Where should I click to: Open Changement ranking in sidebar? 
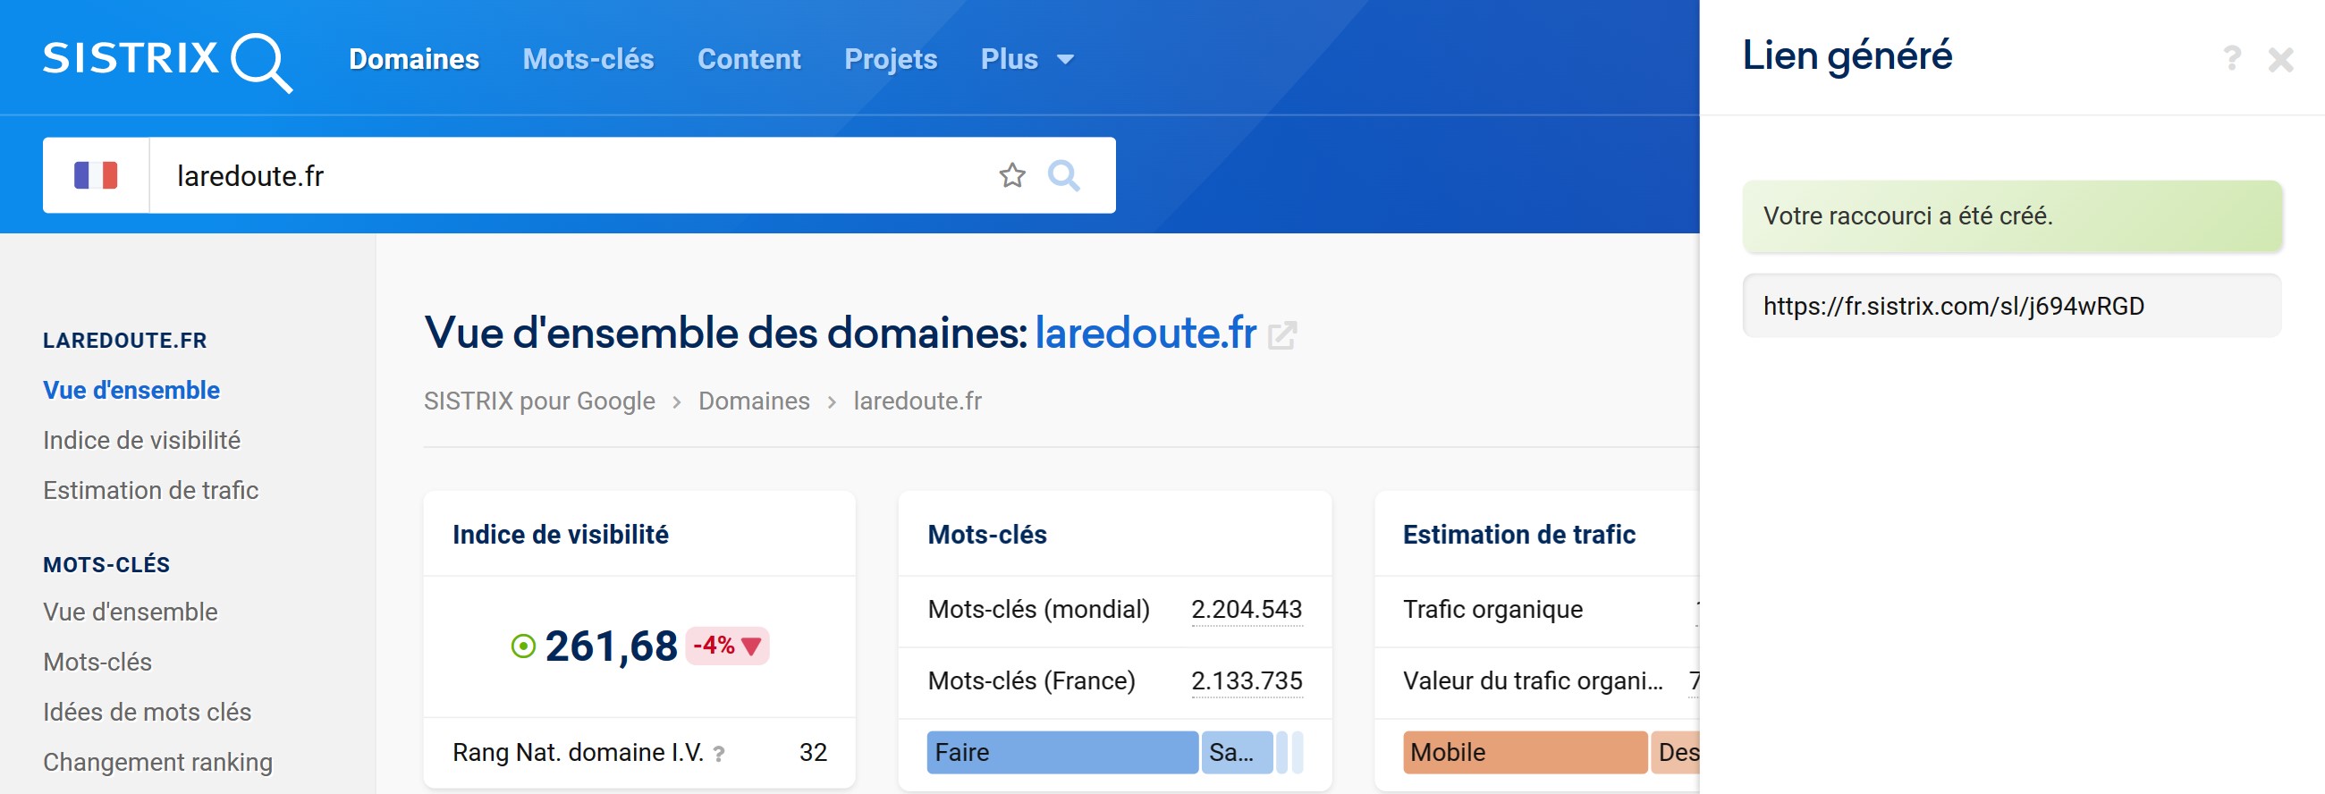pyautogui.click(x=157, y=763)
